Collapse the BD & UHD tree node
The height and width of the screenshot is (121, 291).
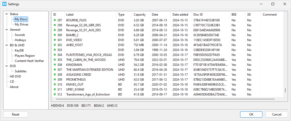(7, 45)
